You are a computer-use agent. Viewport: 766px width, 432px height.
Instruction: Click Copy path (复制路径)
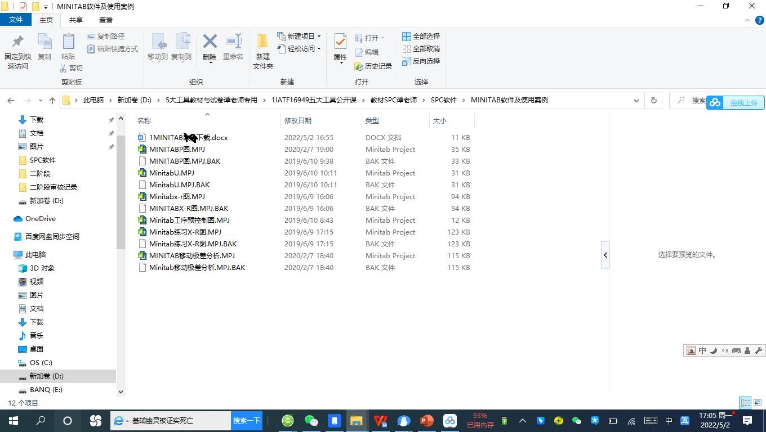(x=106, y=36)
